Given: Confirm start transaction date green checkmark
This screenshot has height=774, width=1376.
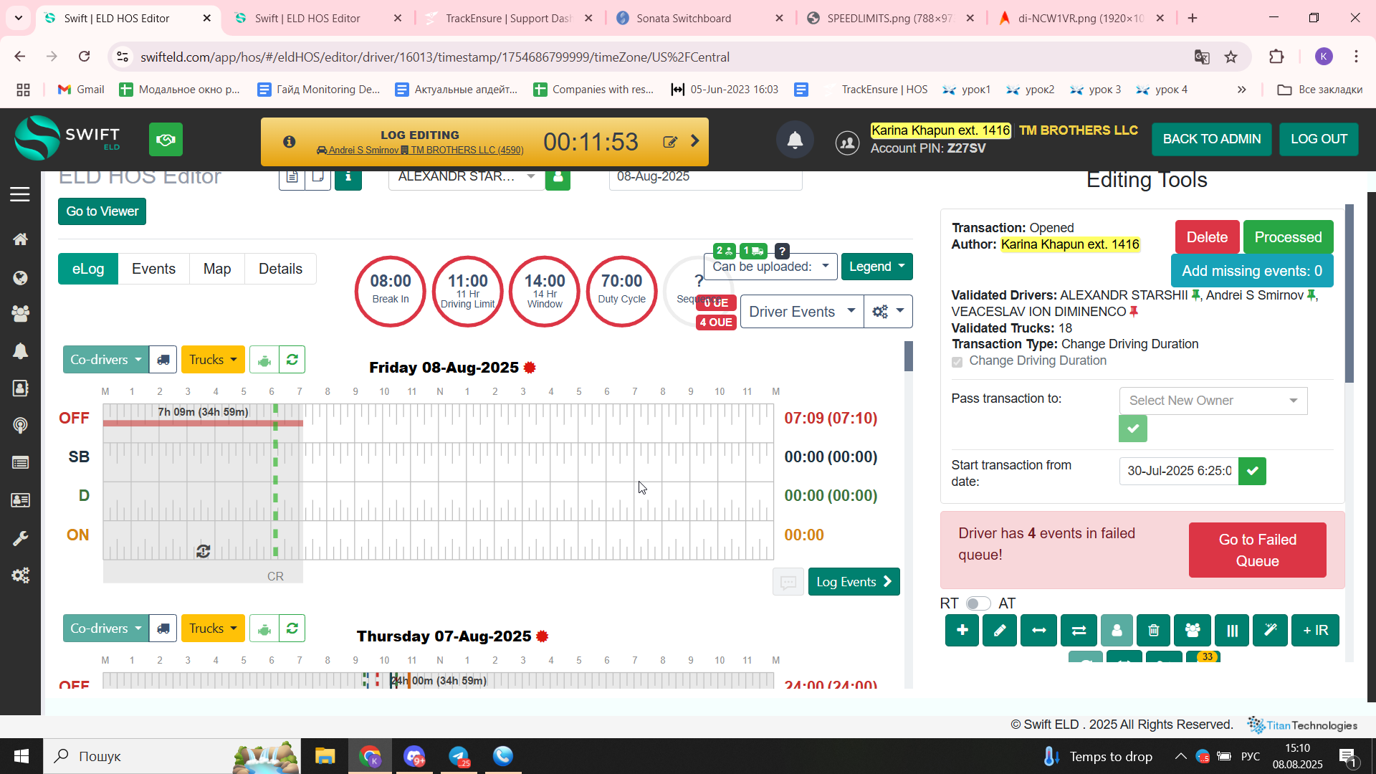Looking at the screenshot, I should click(x=1252, y=472).
